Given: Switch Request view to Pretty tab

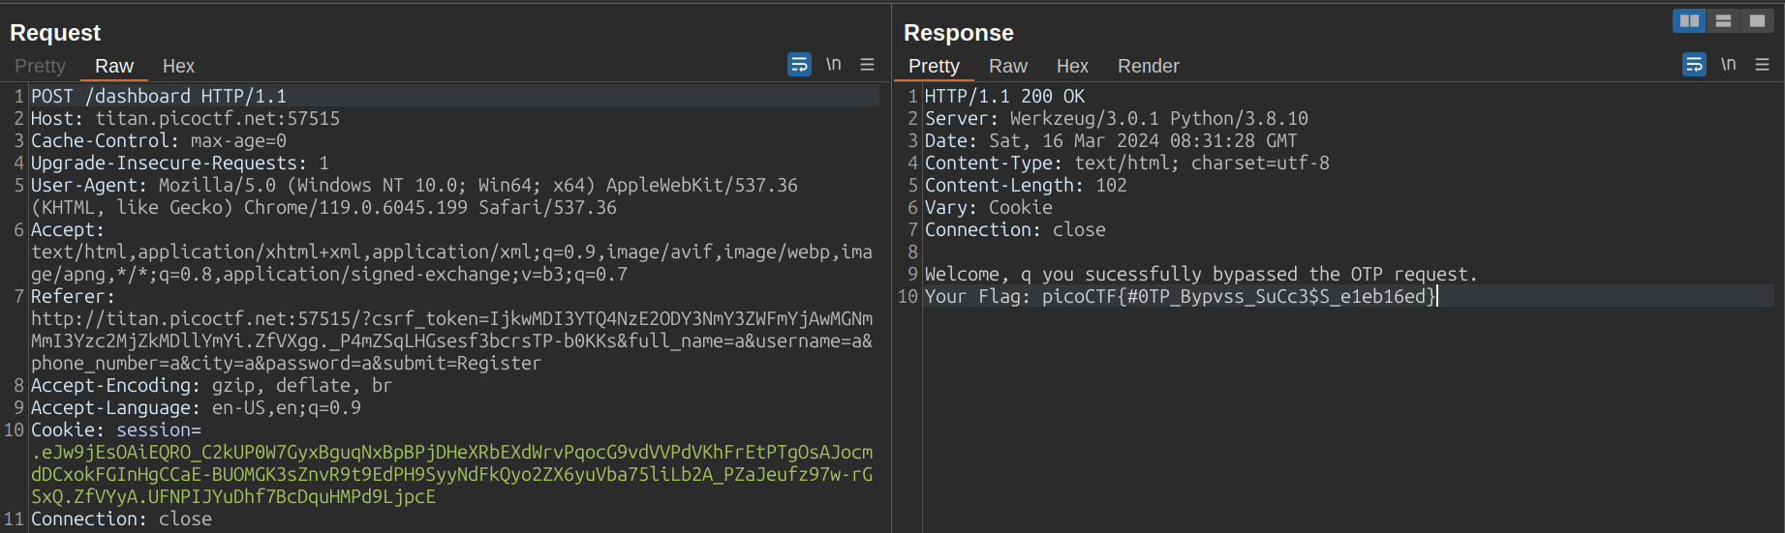Looking at the screenshot, I should pyautogui.click(x=40, y=66).
